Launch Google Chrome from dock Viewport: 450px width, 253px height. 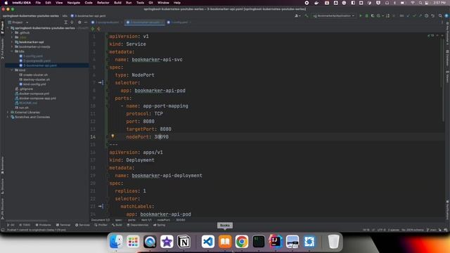(242, 242)
